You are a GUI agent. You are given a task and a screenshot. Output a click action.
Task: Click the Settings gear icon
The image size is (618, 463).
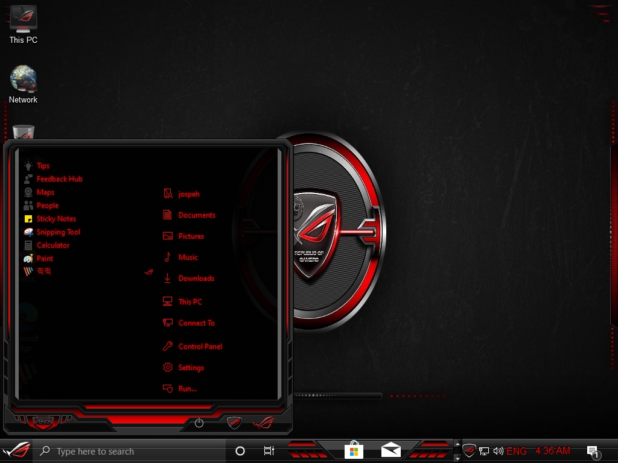coord(168,367)
